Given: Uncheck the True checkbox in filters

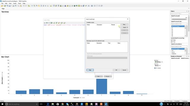Looking at the screenshot, I should pos(172,42).
